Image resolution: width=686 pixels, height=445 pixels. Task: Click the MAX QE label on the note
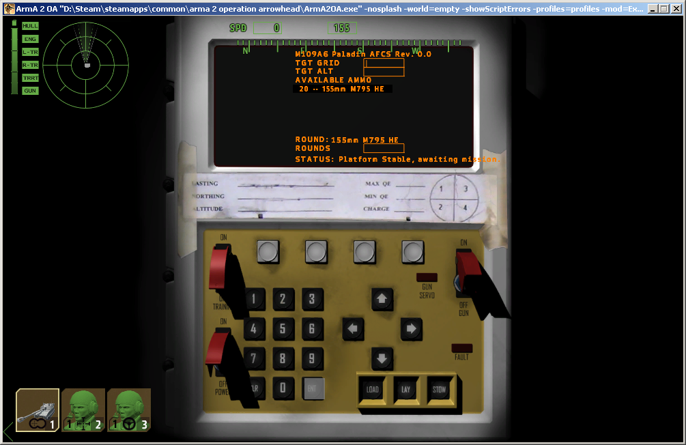click(378, 184)
